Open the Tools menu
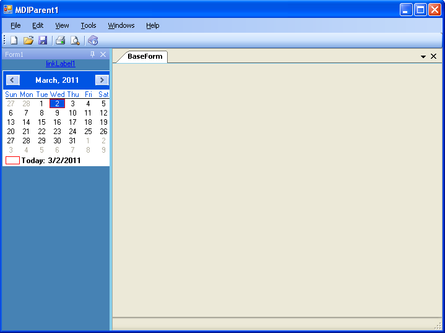 (89, 25)
